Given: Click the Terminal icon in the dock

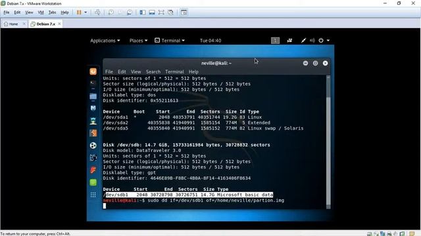Looking at the screenshot, I should click(x=93, y=83).
